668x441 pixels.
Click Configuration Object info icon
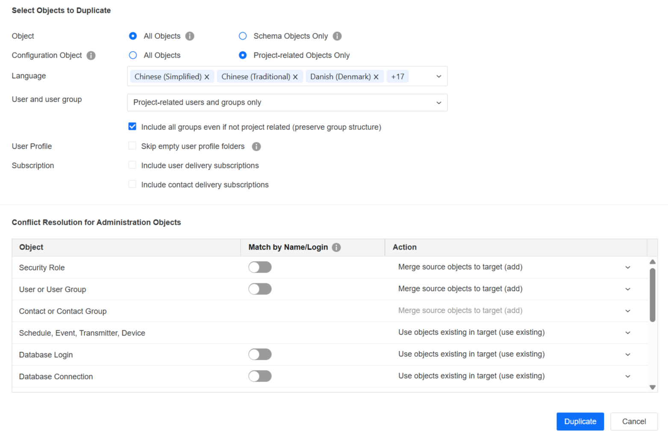pos(91,56)
